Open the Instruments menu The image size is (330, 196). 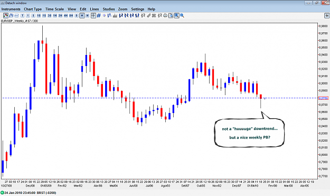[11, 9]
